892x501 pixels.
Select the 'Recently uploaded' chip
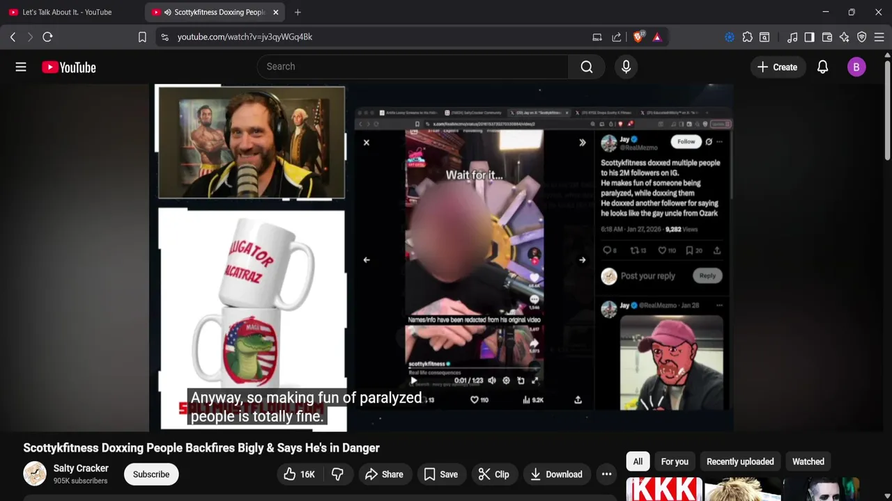pos(740,461)
